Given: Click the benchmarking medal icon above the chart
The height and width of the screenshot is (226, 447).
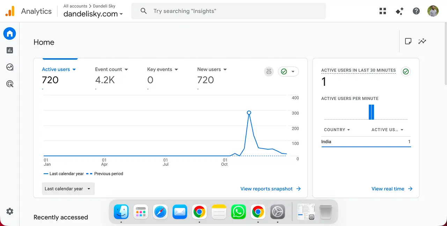Looking at the screenshot, I should pyautogui.click(x=269, y=71).
